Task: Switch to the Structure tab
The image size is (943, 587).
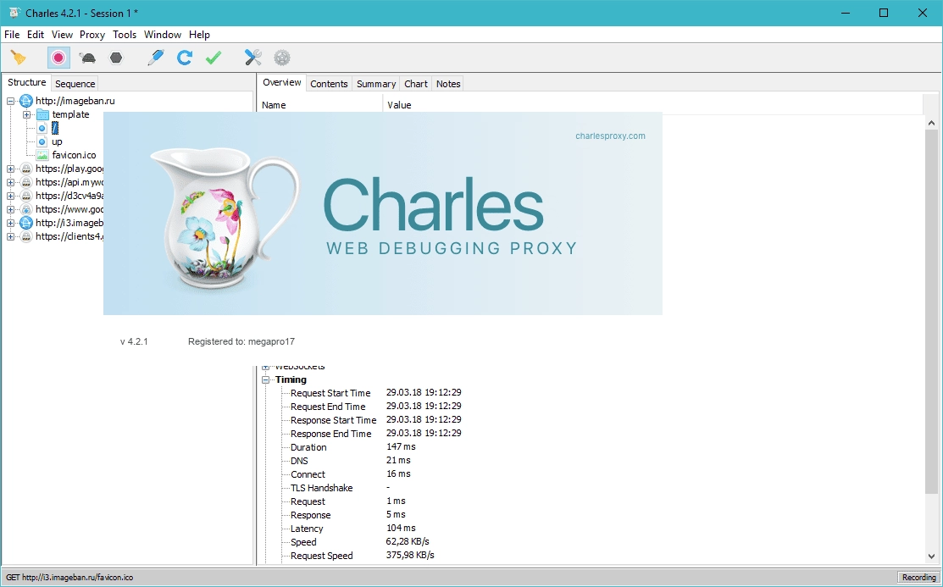Action: coord(26,82)
